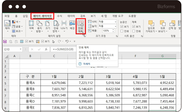Expand the Width (너비) dropdown
183x112 pixels.
coord(115,22)
